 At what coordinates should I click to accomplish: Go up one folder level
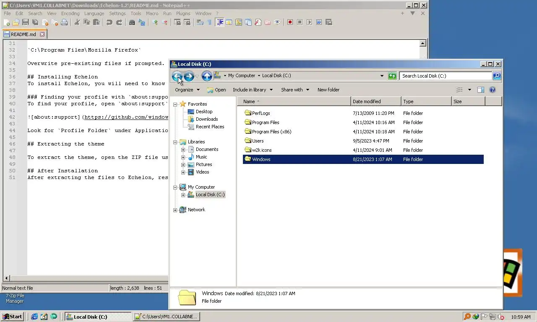[207, 76]
